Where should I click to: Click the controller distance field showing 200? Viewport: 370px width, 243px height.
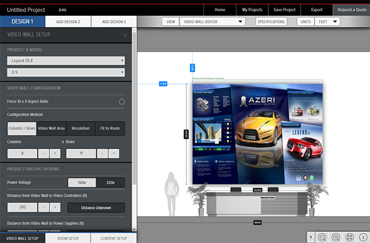(x=22, y=207)
